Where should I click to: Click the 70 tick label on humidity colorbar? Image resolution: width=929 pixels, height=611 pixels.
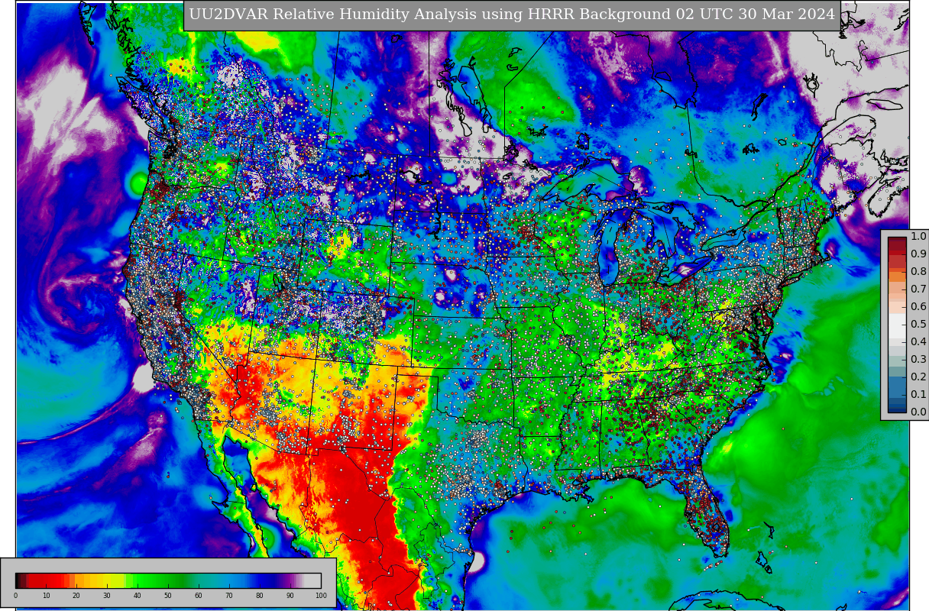pyautogui.click(x=229, y=596)
